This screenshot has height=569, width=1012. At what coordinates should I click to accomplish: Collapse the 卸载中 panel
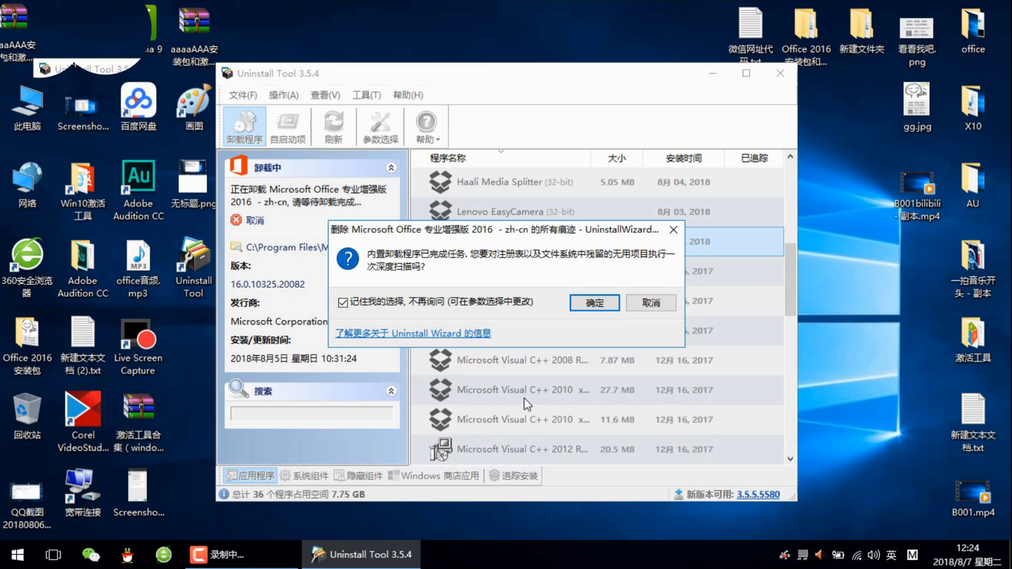391,168
